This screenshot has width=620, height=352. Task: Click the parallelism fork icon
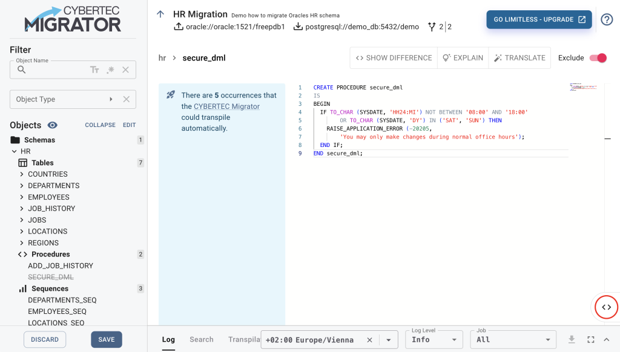[432, 27]
